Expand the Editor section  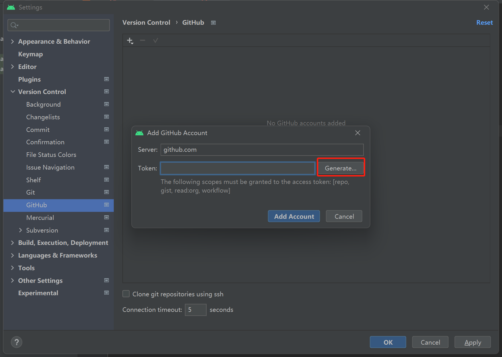coord(12,67)
